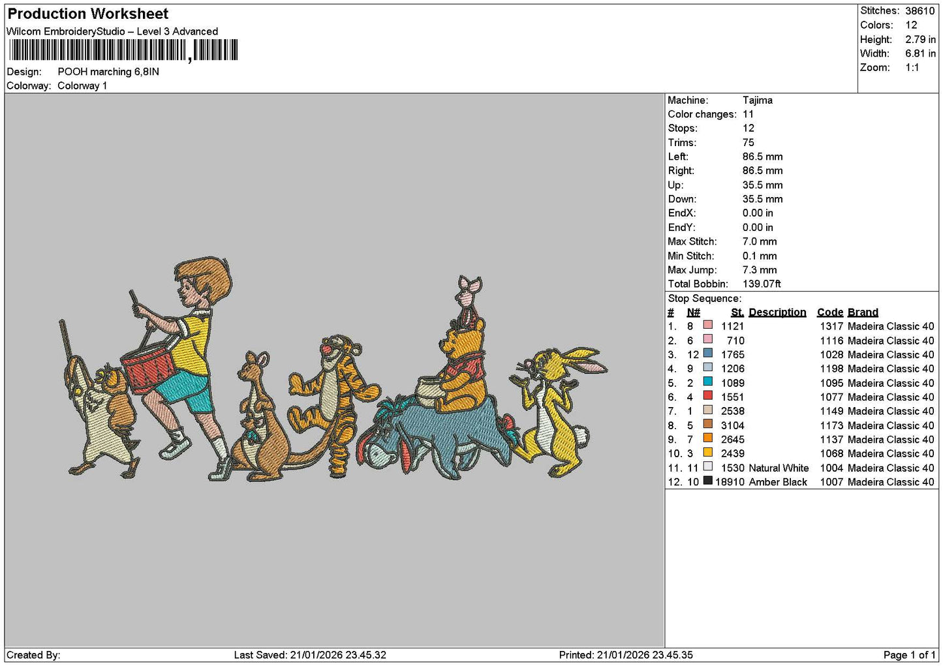Click 'Printed: 21/01/2026 23.45.35' footer text

point(626,655)
